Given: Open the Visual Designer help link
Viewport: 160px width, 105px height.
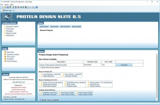Looking at the screenshot, I should point(12,61).
